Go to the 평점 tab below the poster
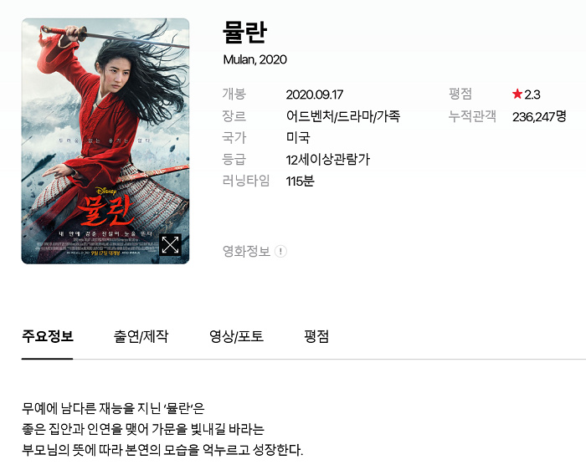The width and height of the screenshot is (586, 470). click(x=316, y=336)
